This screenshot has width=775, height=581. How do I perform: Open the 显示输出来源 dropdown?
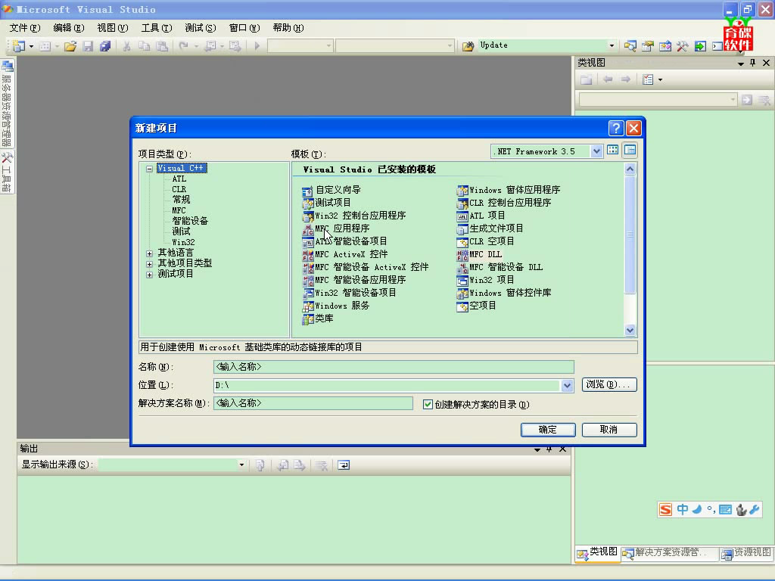coord(241,465)
